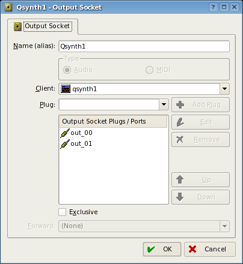The image size is (243, 264).
Task: Click the Cancel button
Action: (x=210, y=249)
